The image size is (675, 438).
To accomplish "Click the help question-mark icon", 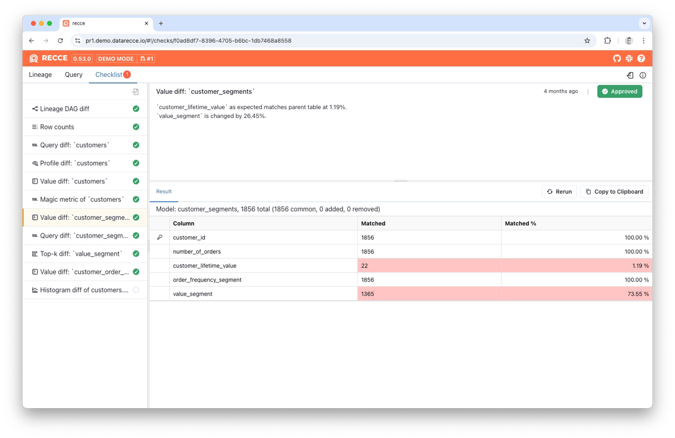I will [x=640, y=58].
